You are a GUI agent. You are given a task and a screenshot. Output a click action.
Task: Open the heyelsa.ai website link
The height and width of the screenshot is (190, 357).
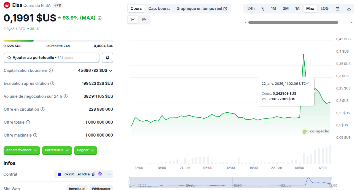77,188
